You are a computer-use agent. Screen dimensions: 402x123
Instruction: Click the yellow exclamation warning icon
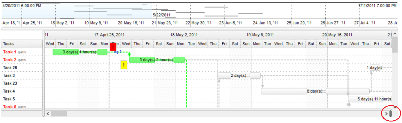[x=124, y=65]
